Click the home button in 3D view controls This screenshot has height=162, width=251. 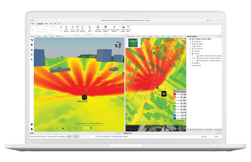pos(63,128)
